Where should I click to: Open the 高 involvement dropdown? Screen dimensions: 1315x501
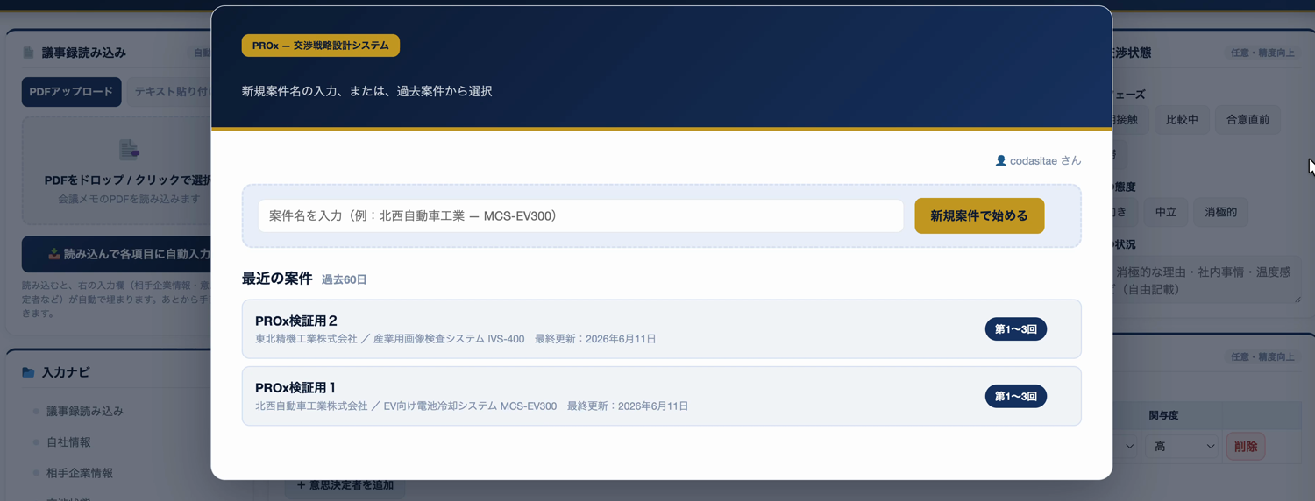click(1183, 447)
